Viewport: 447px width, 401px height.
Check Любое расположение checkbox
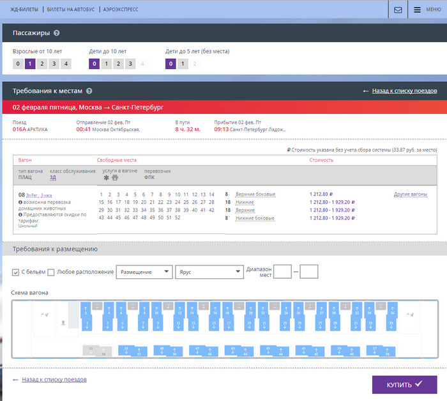coord(50,272)
